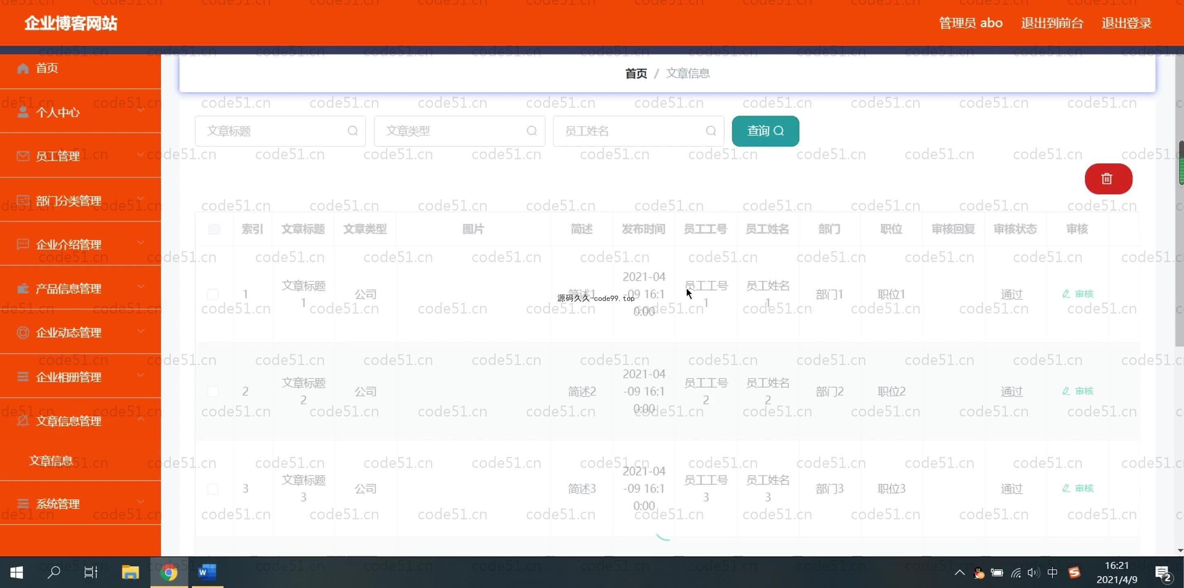Click the briefcase icon for 产品信息管理
Image resolution: width=1184 pixels, height=588 pixels.
pos(22,288)
